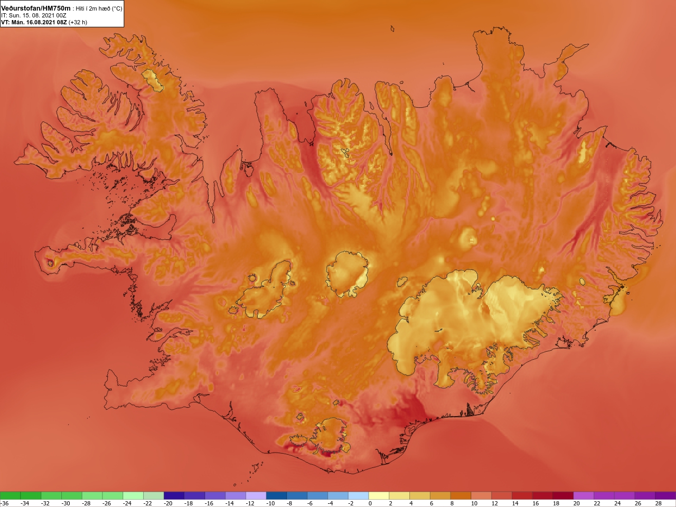Viewport: 676px width, 507px height.
Task: Click the orange swatch between 8 and 10
Action: click(461, 495)
